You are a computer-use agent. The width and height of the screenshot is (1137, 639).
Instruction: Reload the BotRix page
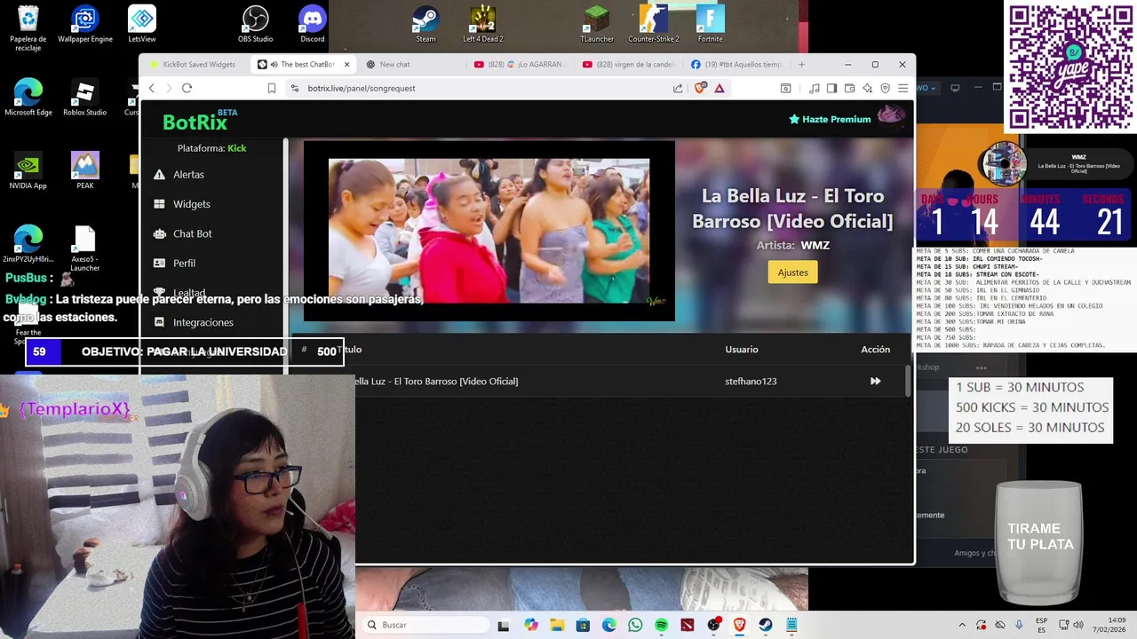(x=187, y=88)
